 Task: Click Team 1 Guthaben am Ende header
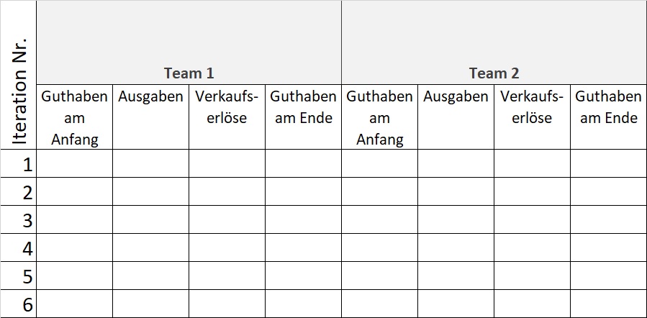(303, 107)
